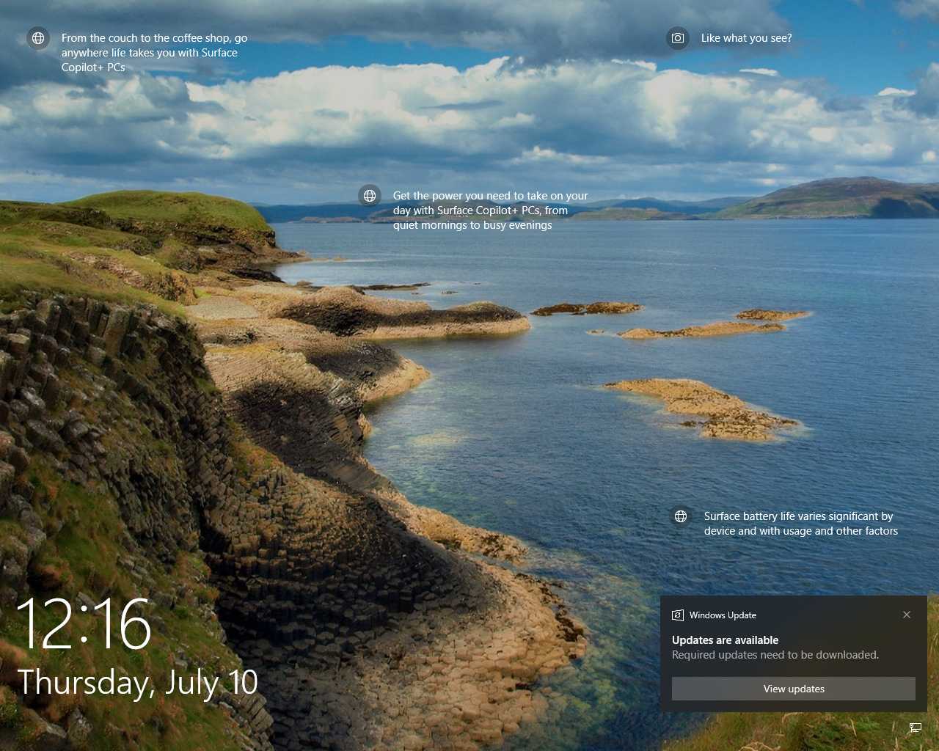Click the network status icon at the bottom right
Image resolution: width=939 pixels, height=751 pixels.
915,728
